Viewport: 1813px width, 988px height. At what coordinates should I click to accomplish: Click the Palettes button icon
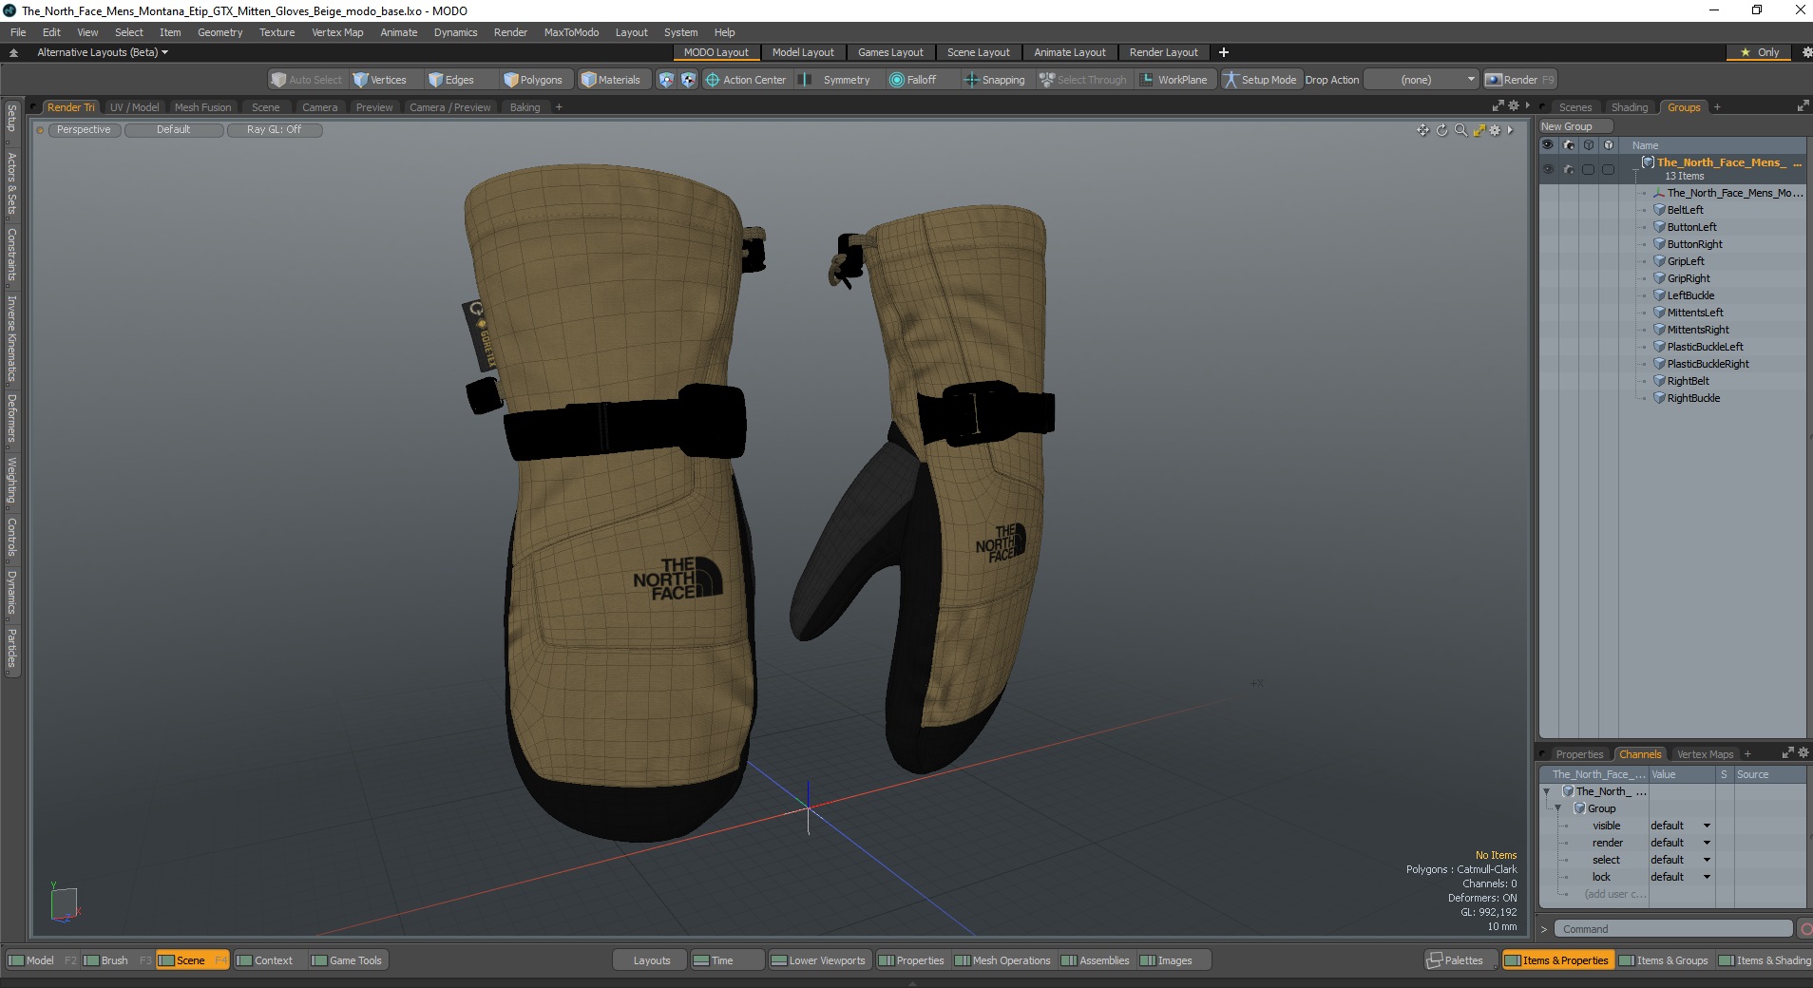1435,960
